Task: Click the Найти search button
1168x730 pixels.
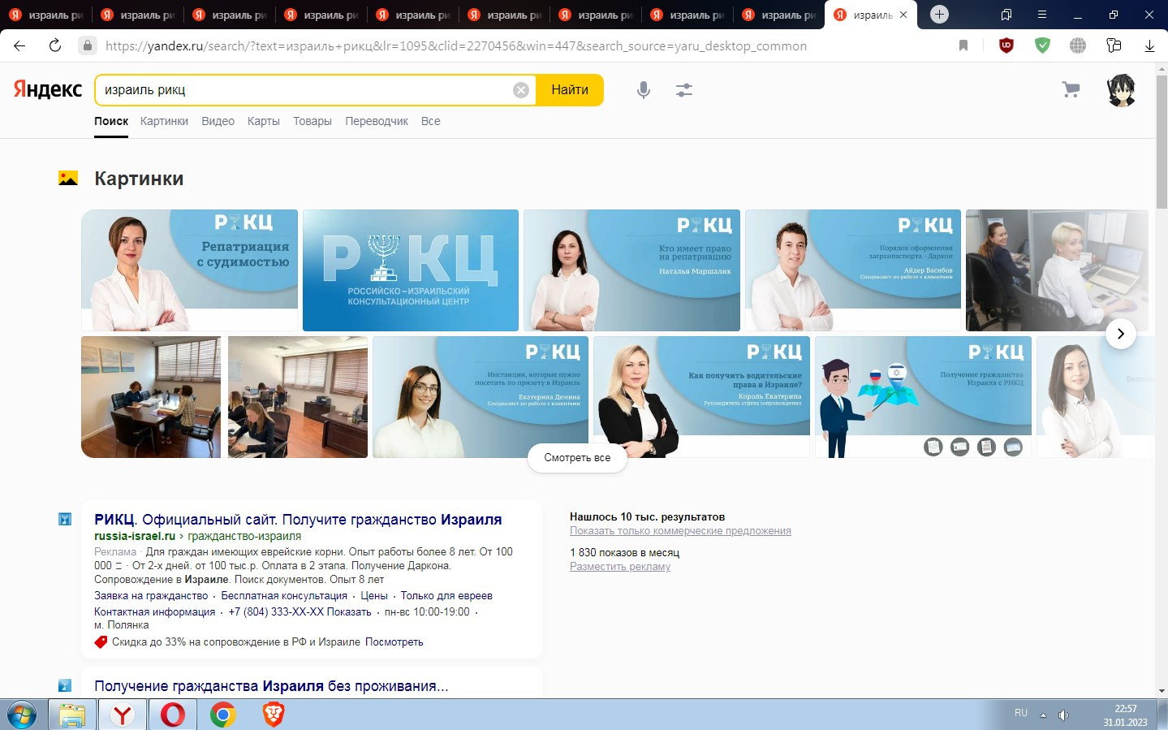Action: click(x=570, y=90)
